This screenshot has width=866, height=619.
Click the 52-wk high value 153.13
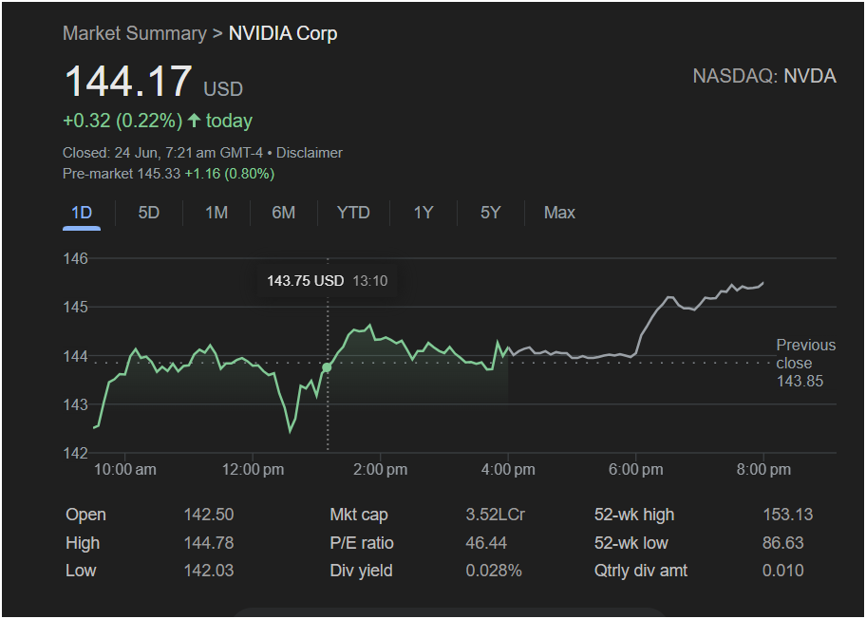point(787,515)
